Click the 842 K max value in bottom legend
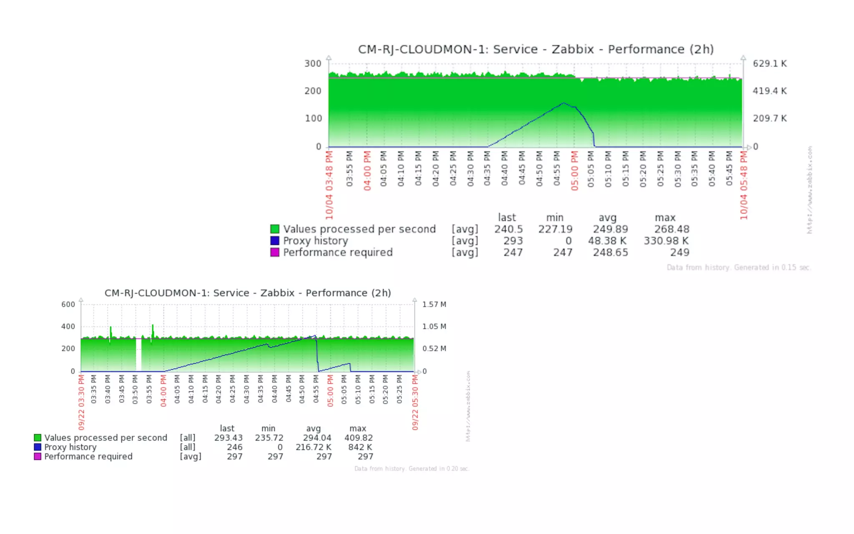The width and height of the screenshot is (854, 534). [x=360, y=447]
